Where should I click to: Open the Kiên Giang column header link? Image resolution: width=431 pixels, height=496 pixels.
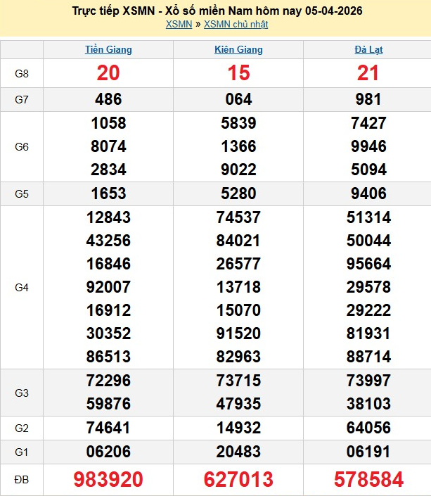click(238, 50)
